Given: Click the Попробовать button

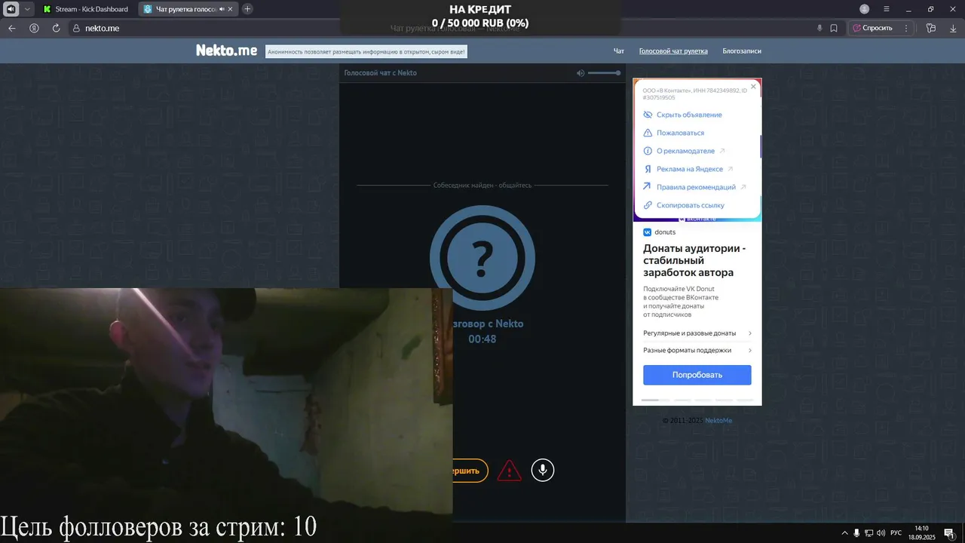Looking at the screenshot, I should [x=697, y=375].
